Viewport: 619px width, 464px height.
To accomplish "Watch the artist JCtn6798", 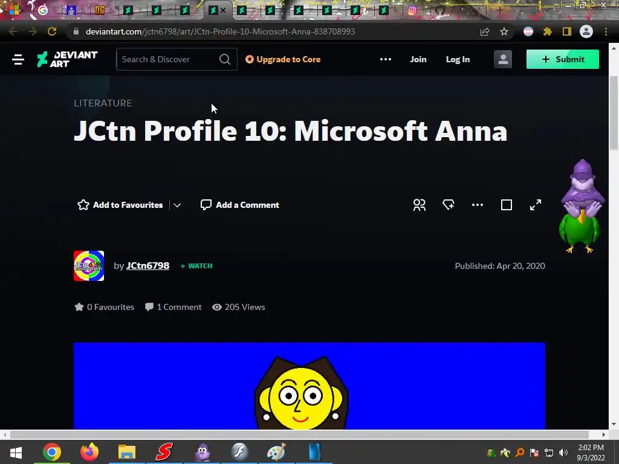I will pyautogui.click(x=196, y=266).
